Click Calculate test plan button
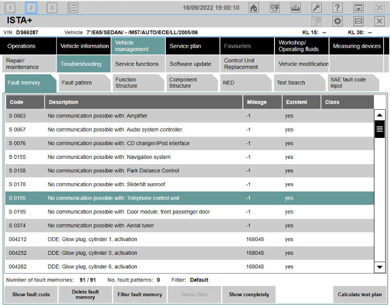The width and height of the screenshot is (390, 305). tap(360, 295)
